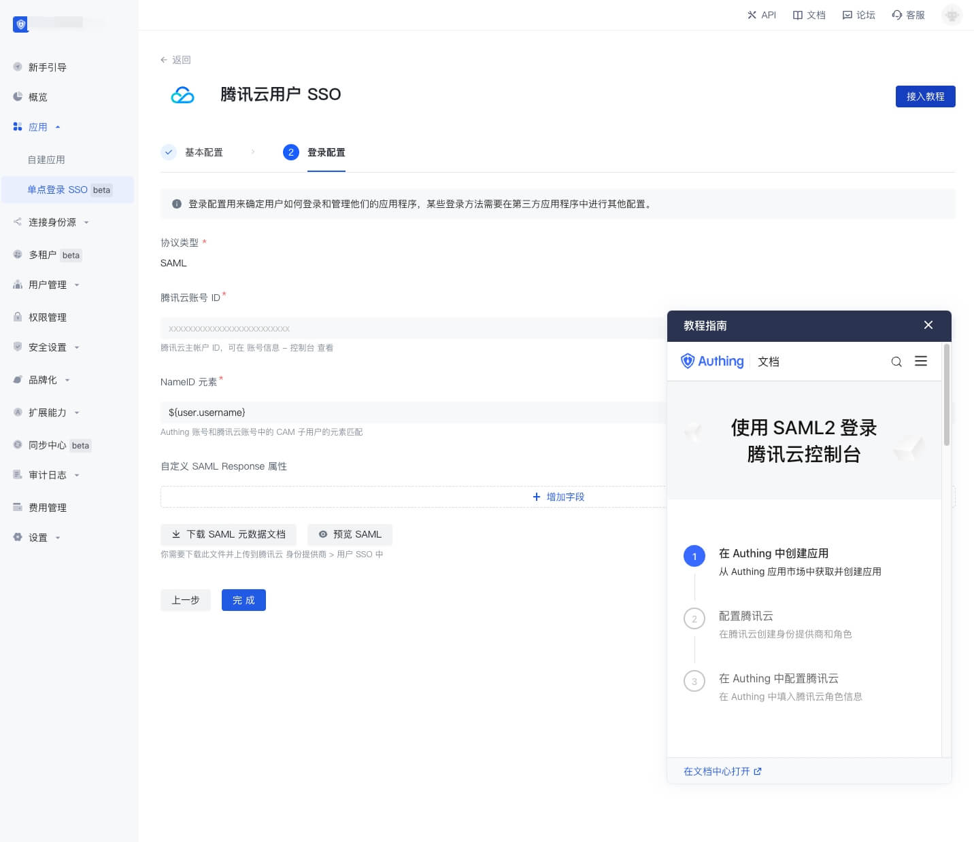Click the Authing logo in docs panel
The image size is (974, 842).
(x=712, y=362)
